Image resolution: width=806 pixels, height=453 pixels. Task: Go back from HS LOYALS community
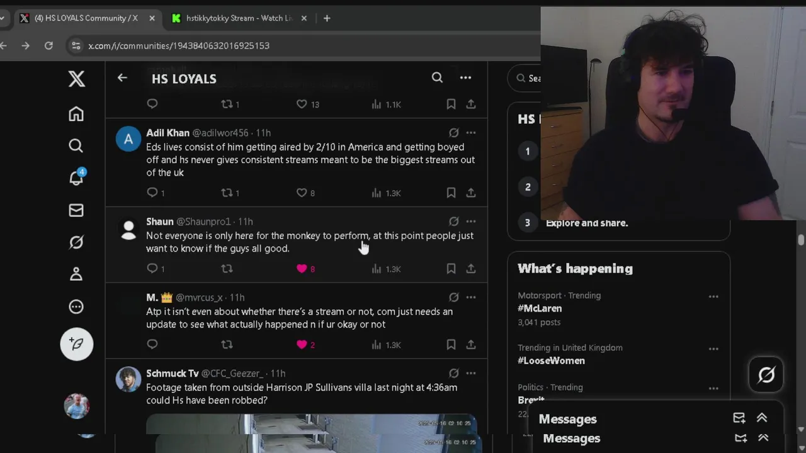tap(122, 78)
